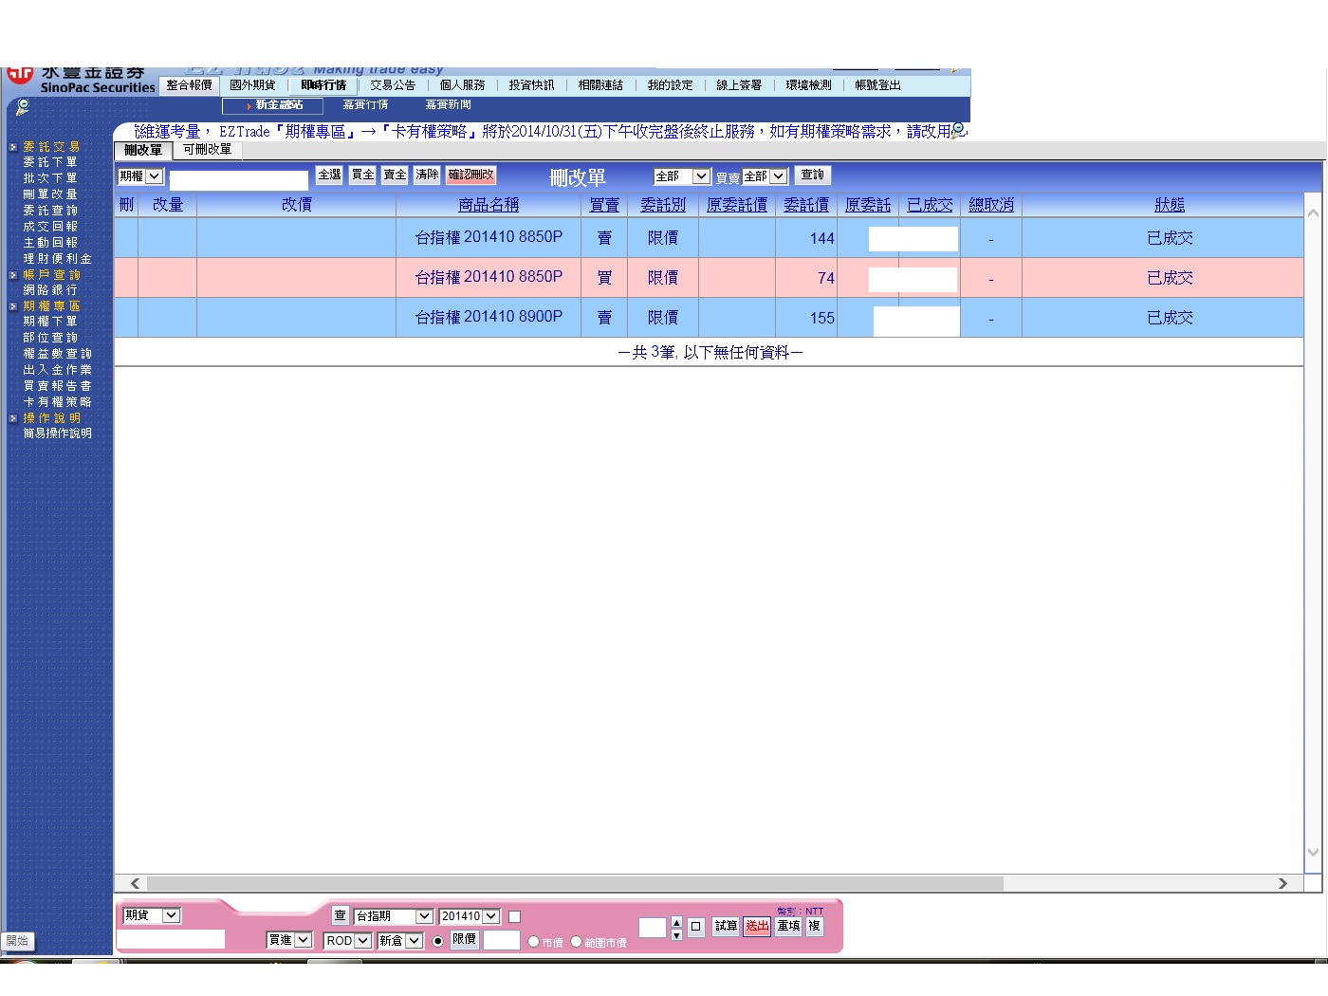This screenshot has height=996, width=1328.
Task: Open 部位查詢 in the sidebar
Action: [x=50, y=338]
